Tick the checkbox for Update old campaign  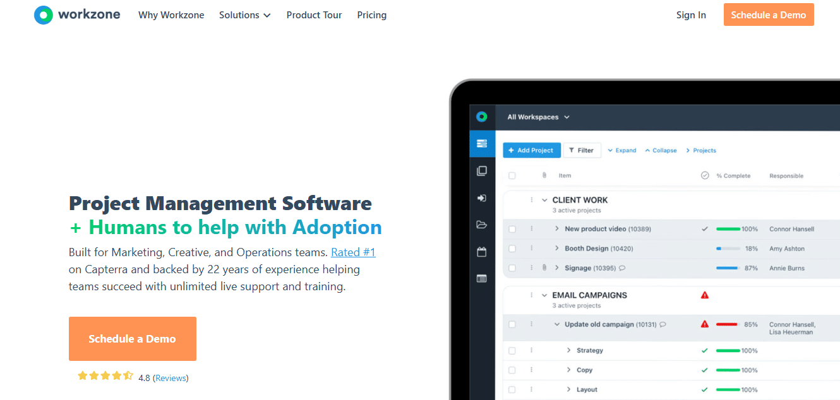512,324
